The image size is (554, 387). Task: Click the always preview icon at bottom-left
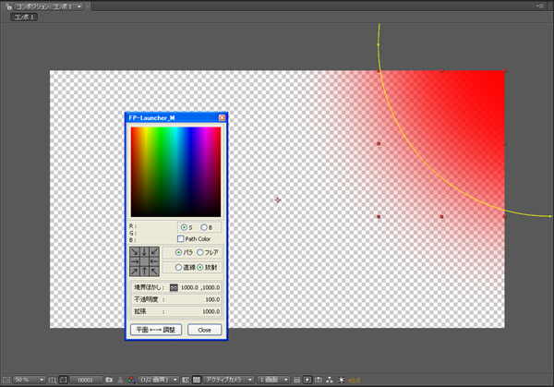coord(6,380)
